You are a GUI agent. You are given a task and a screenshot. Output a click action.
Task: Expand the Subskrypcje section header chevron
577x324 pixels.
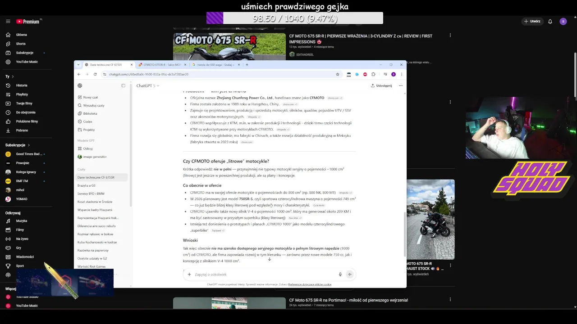(x=29, y=145)
